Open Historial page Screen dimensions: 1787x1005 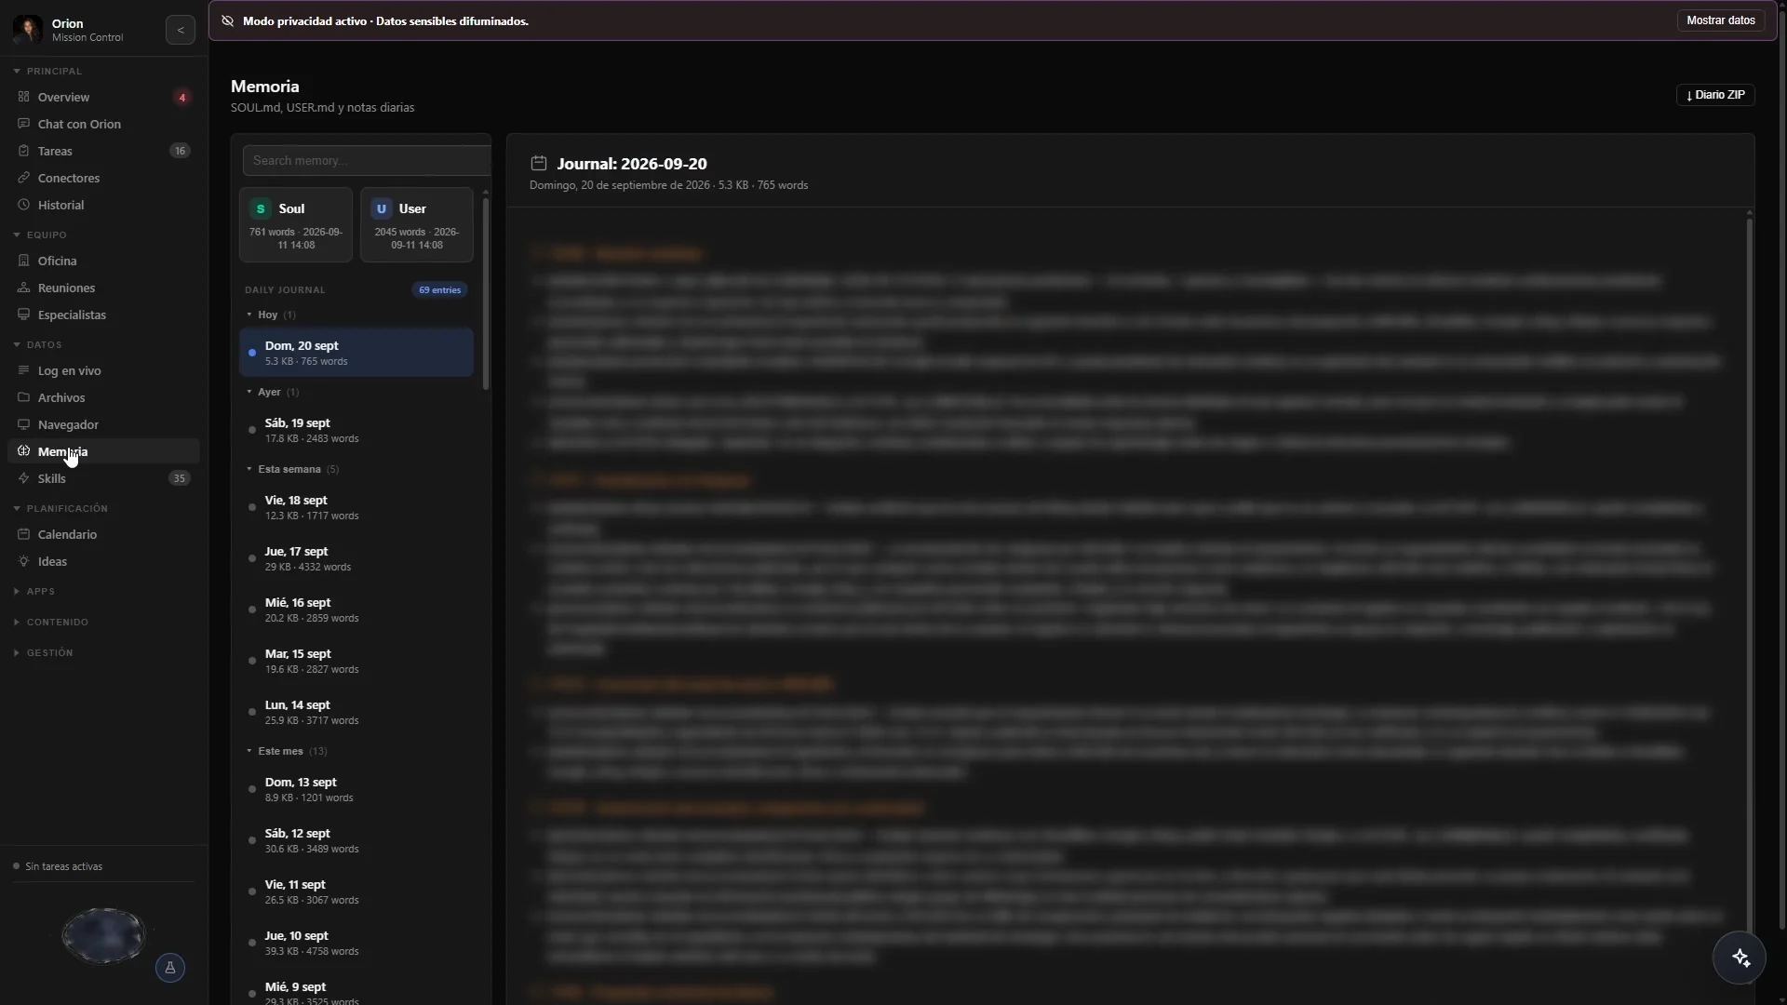(x=103, y=205)
